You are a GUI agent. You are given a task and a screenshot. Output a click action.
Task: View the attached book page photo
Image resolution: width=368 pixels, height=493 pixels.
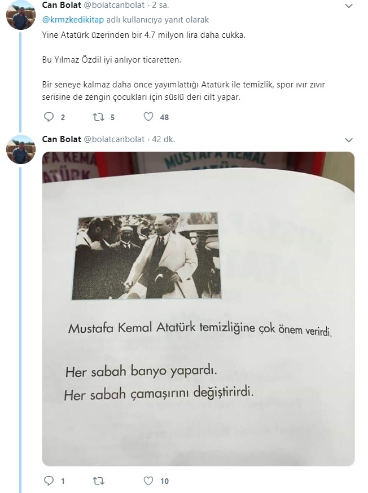198,309
